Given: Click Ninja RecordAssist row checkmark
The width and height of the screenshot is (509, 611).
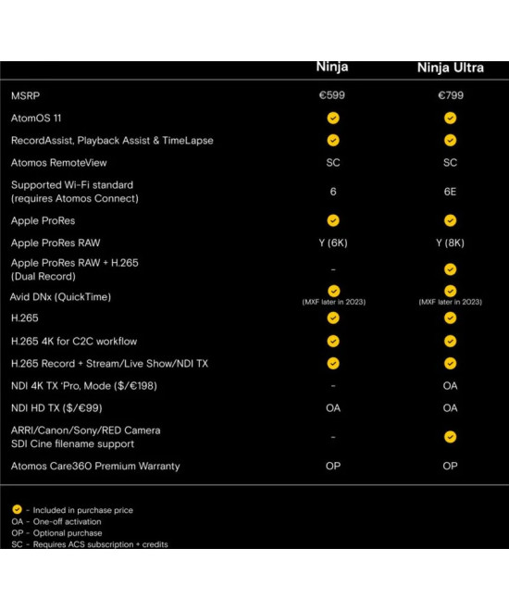Looking at the screenshot, I should coord(333,141).
